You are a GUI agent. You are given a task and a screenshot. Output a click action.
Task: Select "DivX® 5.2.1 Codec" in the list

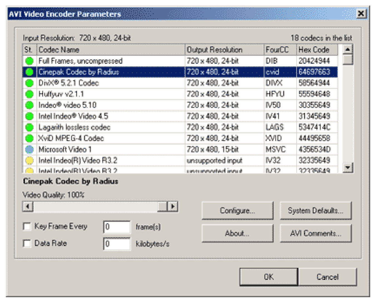coord(68,83)
